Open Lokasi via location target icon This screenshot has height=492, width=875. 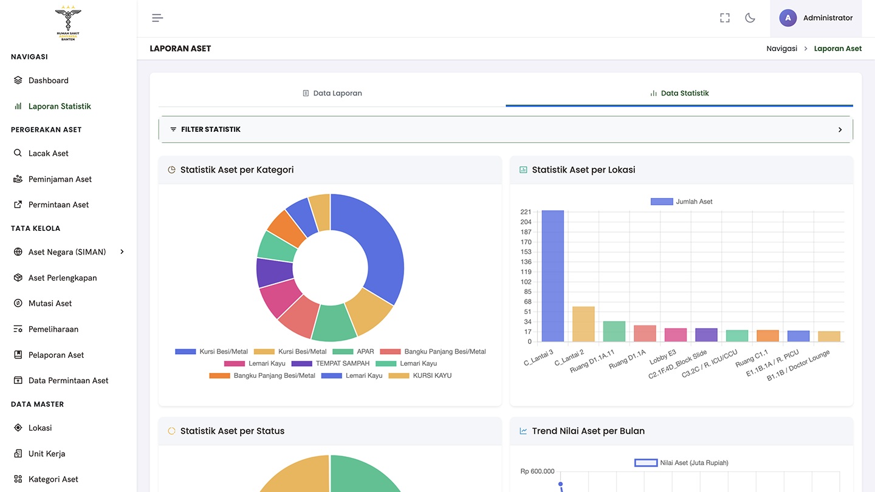coord(18,428)
